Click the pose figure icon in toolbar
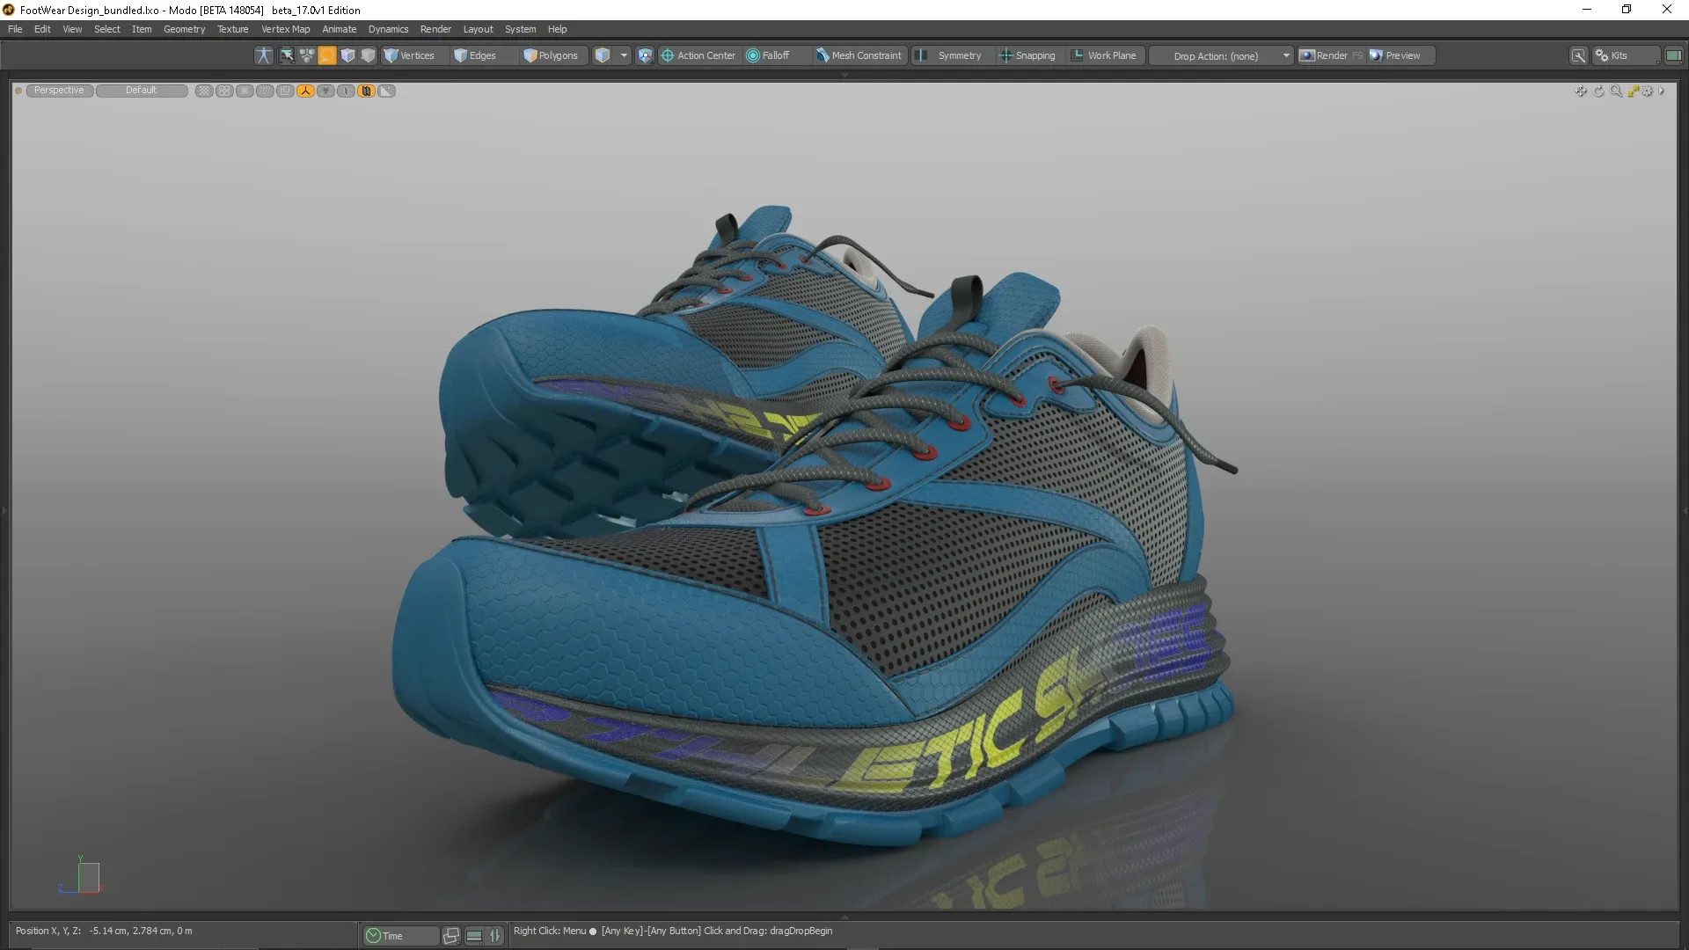The width and height of the screenshot is (1689, 950). (x=263, y=55)
